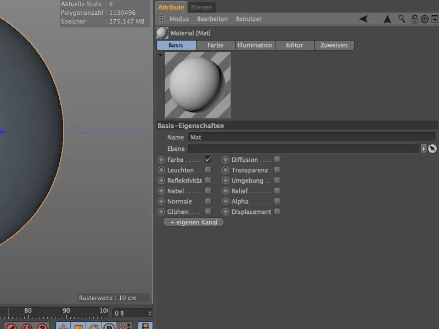Open new Attribute Manager with plus icon
439x329 pixels.
click(x=435, y=19)
